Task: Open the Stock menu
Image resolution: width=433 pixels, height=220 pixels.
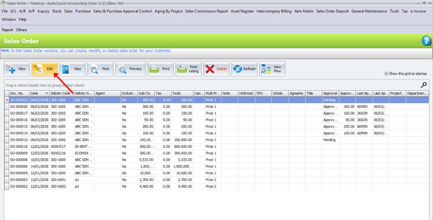Action: pos(57,11)
